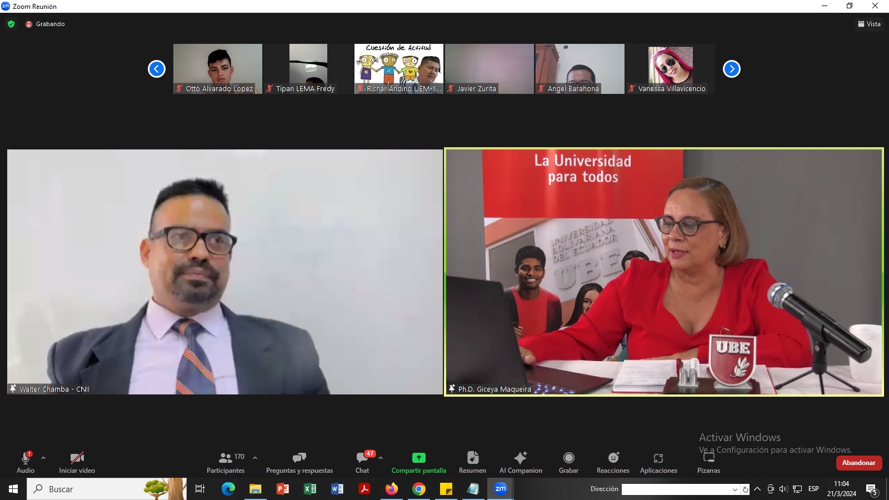Image resolution: width=889 pixels, height=500 pixels.
Task: Open the Vista layout menu
Action: coord(869,24)
